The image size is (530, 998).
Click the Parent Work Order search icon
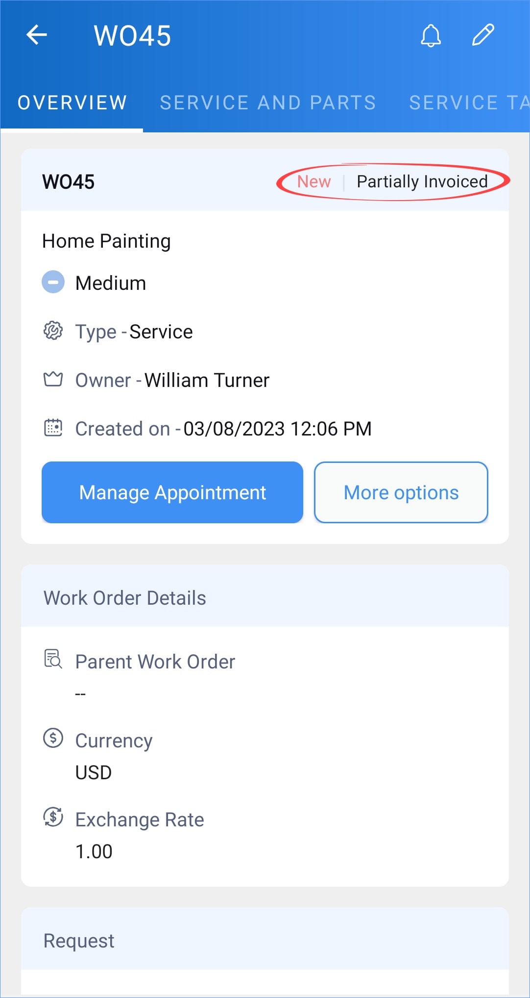(x=53, y=659)
